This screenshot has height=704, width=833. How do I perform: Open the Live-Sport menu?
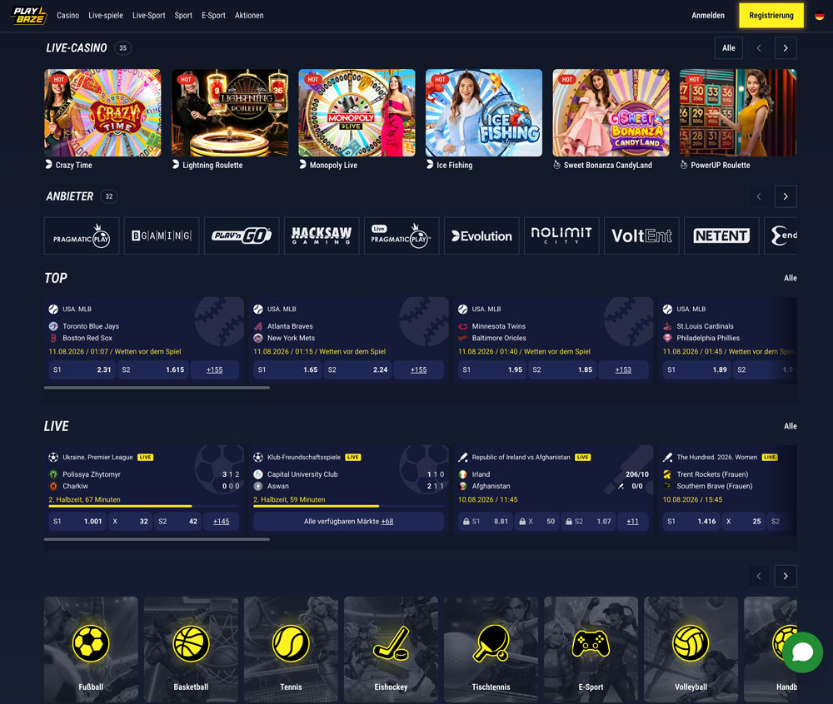(x=149, y=15)
